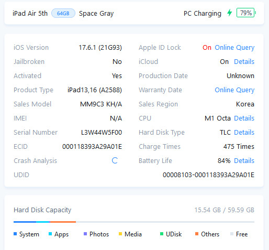Viewport: 269px width, 250px height.
Task: Click the 475 Times charge count
Action: pos(239,147)
